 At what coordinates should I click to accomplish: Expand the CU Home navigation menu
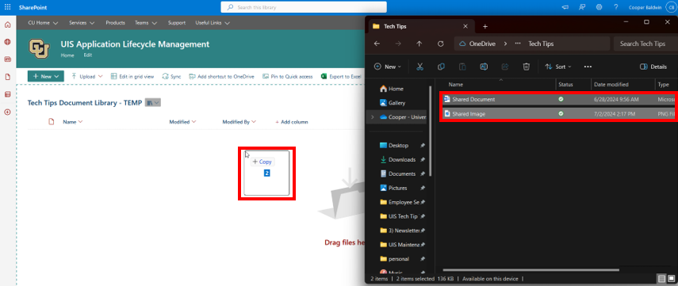[43, 23]
